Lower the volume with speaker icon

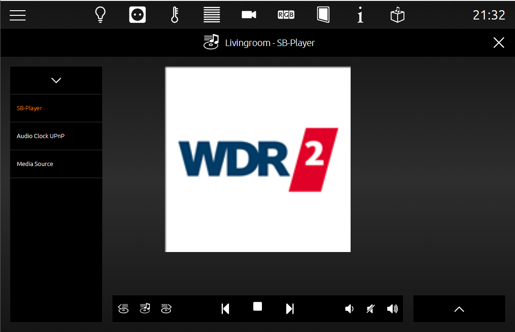349,309
